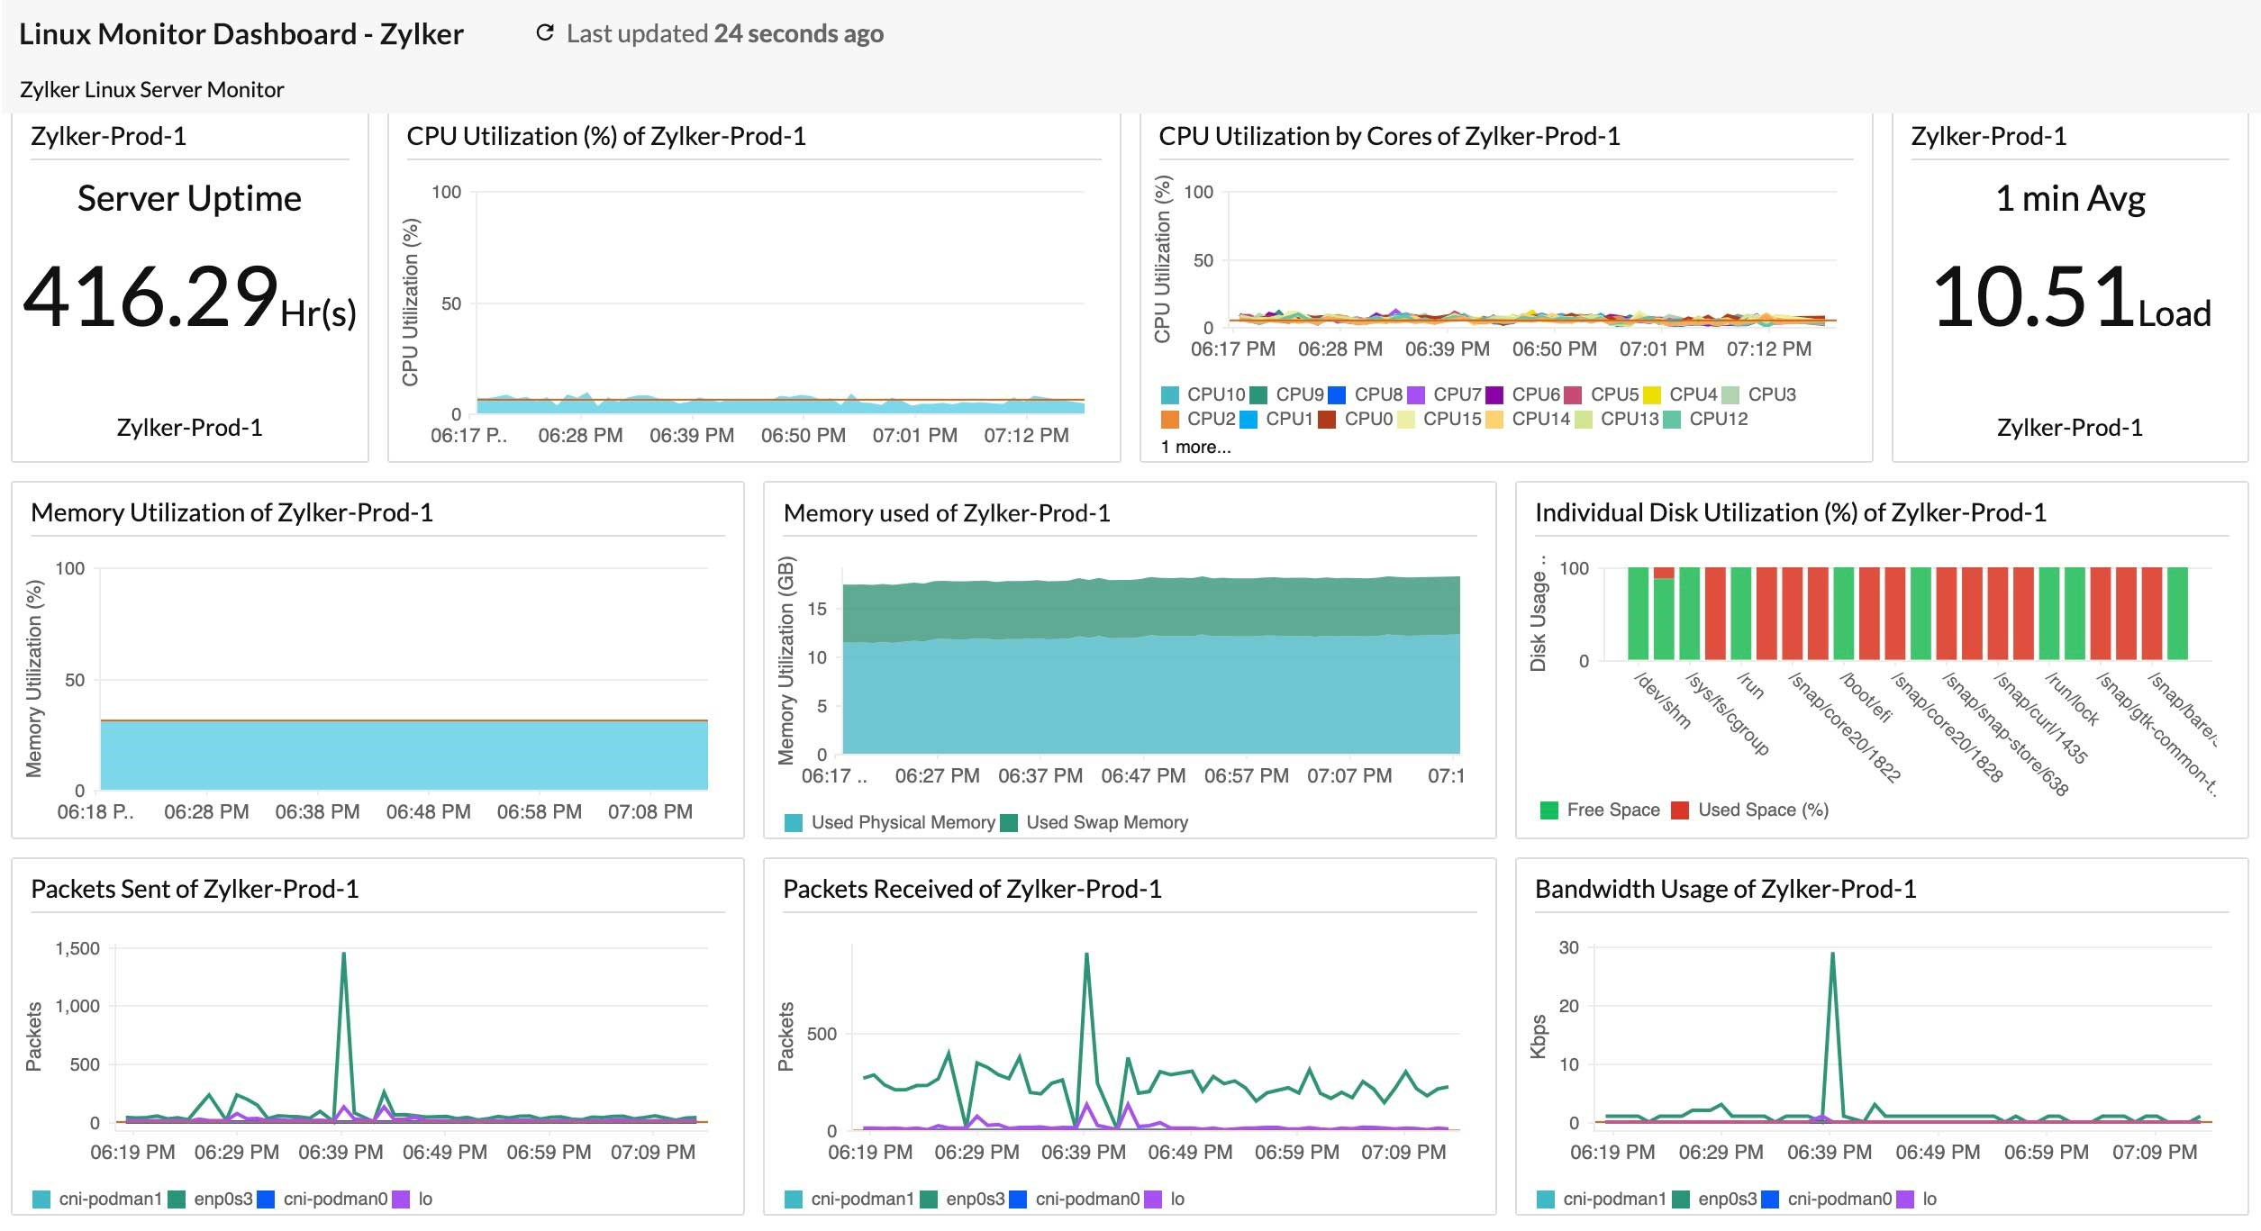The width and height of the screenshot is (2261, 1231).
Task: Toggle CPU2 series in cores legend
Action: click(x=1198, y=419)
